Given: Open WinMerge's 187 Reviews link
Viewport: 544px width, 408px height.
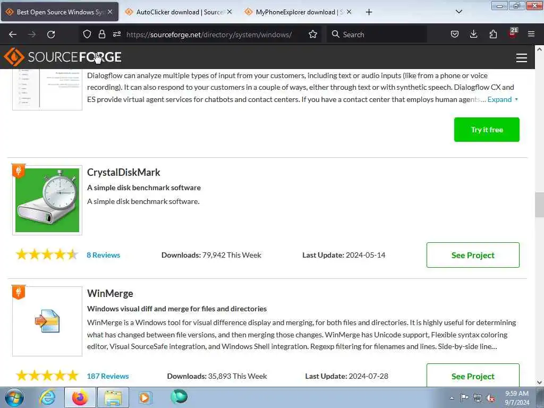Looking at the screenshot, I should coord(108,376).
